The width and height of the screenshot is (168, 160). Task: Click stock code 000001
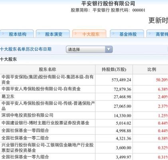pyautogui.click(x=139, y=10)
